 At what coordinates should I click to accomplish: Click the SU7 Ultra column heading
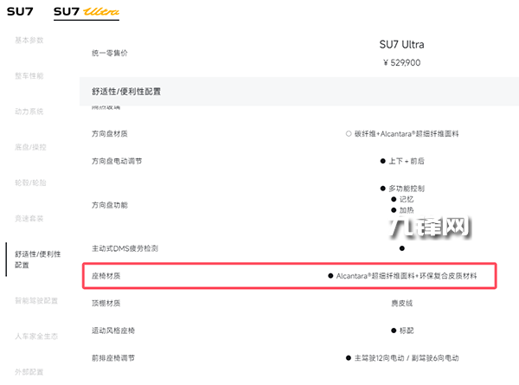pos(401,44)
